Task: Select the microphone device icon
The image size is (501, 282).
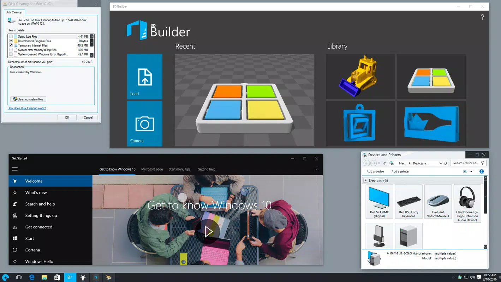Action: click(x=380, y=235)
